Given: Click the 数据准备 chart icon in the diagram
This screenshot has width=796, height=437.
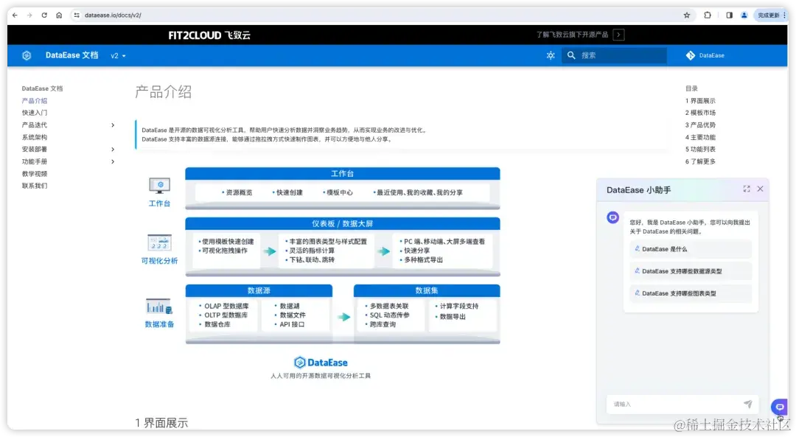Looking at the screenshot, I should click(x=159, y=307).
